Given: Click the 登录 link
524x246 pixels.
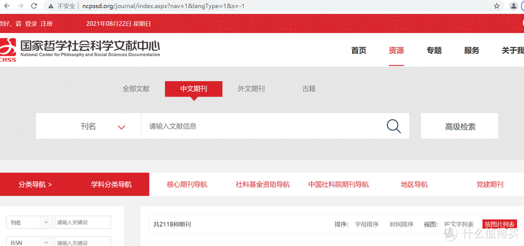Looking at the screenshot, I should tap(31, 24).
